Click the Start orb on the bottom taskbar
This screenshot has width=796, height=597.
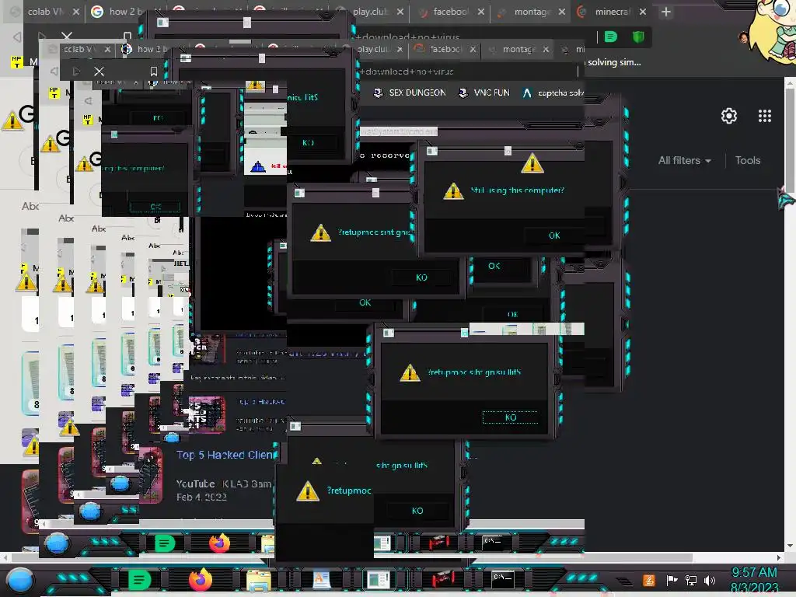pos(21,581)
